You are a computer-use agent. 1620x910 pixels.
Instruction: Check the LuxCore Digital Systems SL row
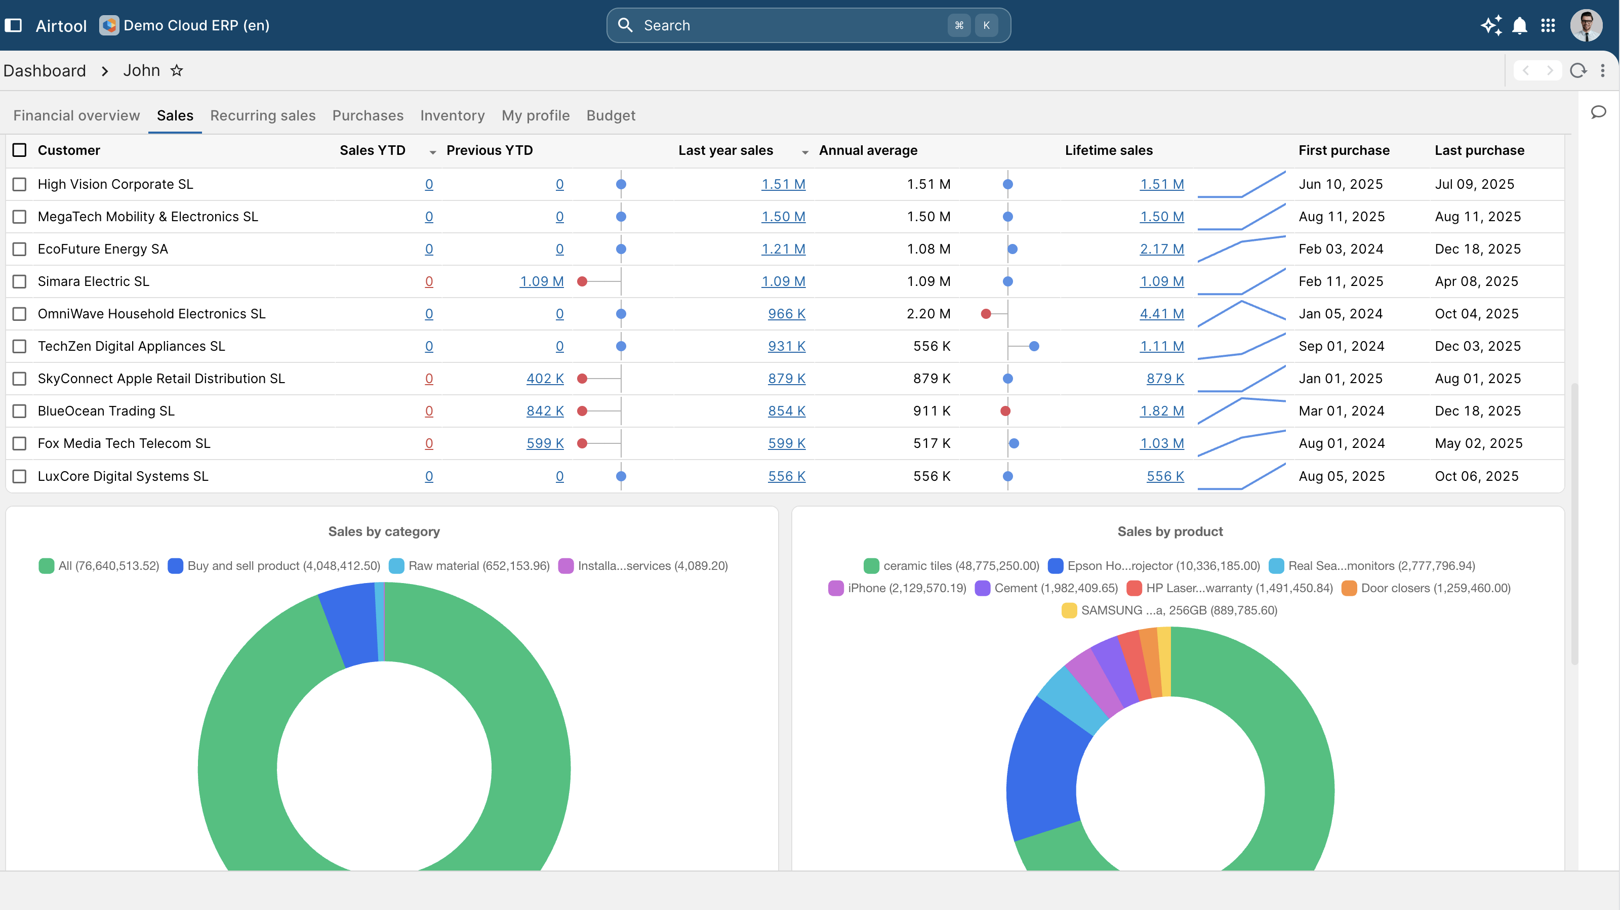[x=20, y=476]
